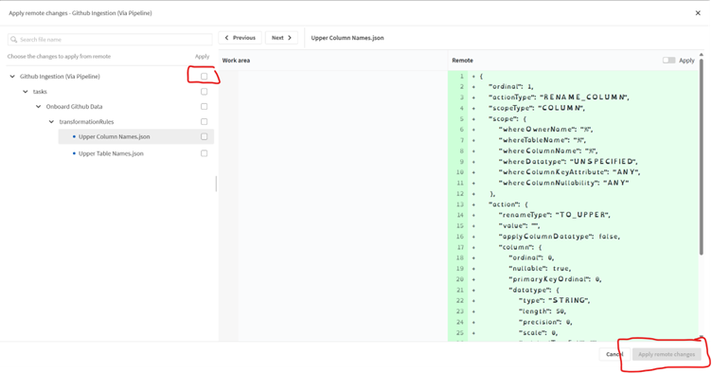Toggle the Remote Apply switch
Viewport: 712px width, 373px height.
[x=668, y=61]
